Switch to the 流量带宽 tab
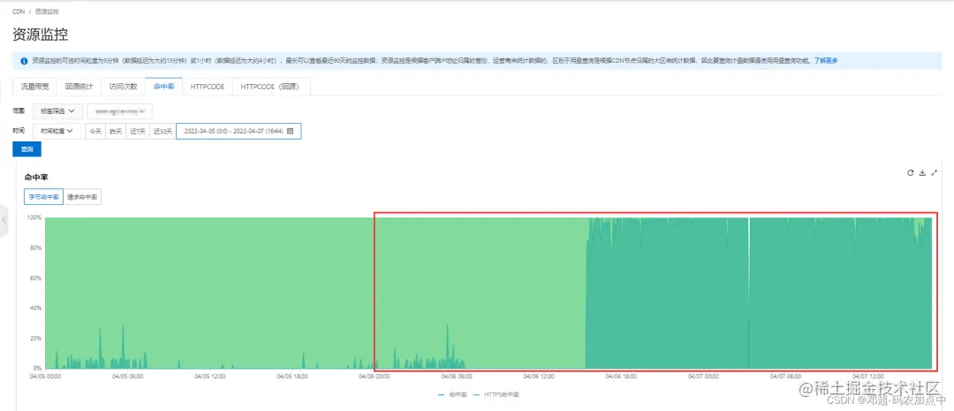 click(33, 88)
